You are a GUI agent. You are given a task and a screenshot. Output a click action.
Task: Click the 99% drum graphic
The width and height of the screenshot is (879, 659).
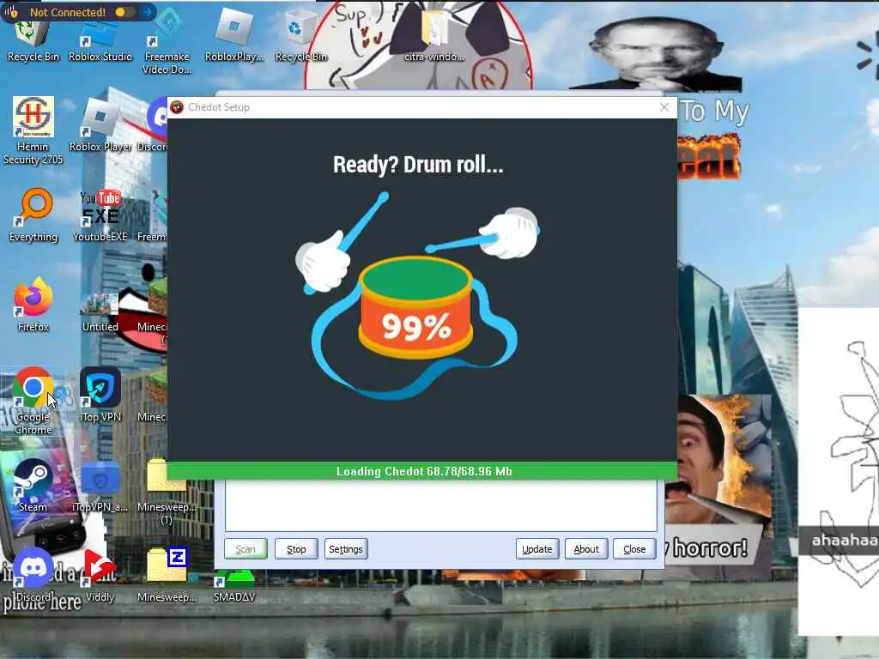415,308
